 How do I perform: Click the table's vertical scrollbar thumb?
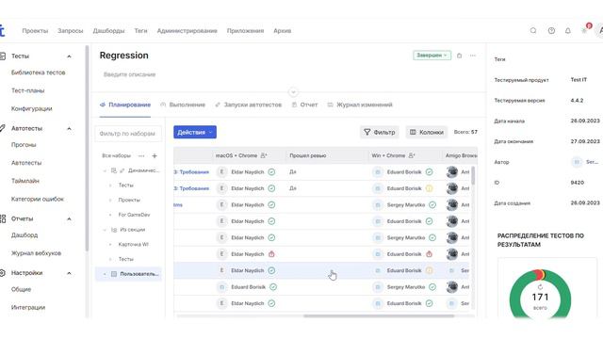473,175
